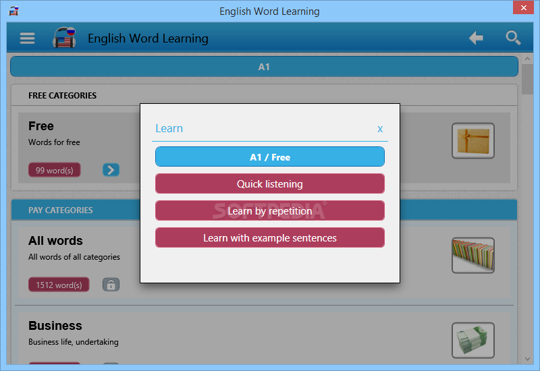Open the gift box thumbnail for Free
This screenshot has height=371, width=540.
pos(473,141)
